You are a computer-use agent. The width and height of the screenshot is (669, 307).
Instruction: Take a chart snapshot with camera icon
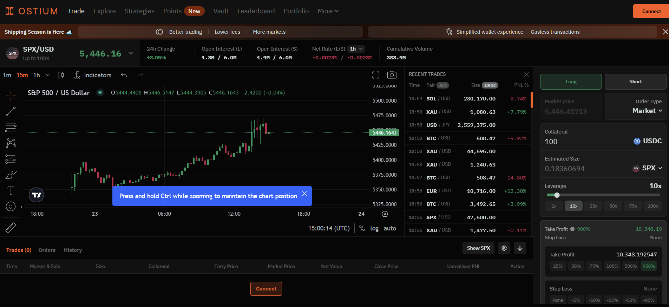pyautogui.click(x=392, y=75)
